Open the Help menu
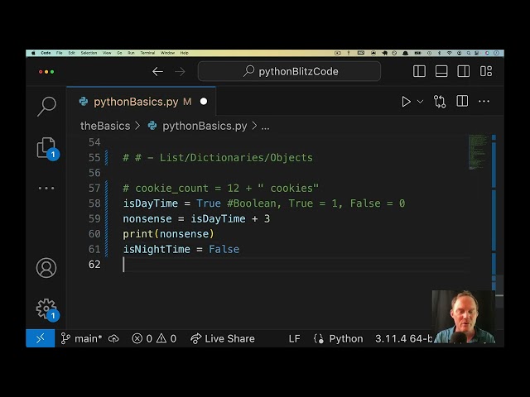This screenshot has width=530, height=397. click(184, 53)
